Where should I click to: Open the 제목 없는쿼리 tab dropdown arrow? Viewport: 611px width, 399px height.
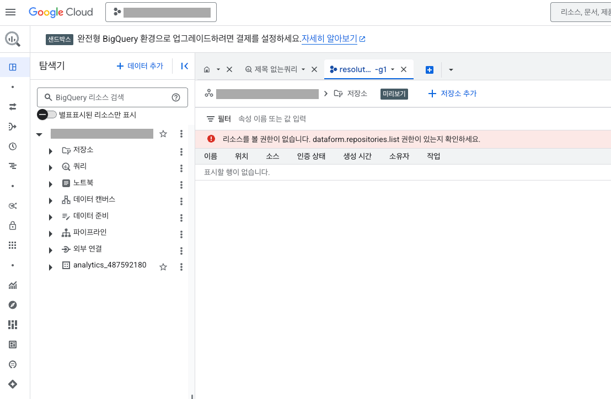coord(303,69)
